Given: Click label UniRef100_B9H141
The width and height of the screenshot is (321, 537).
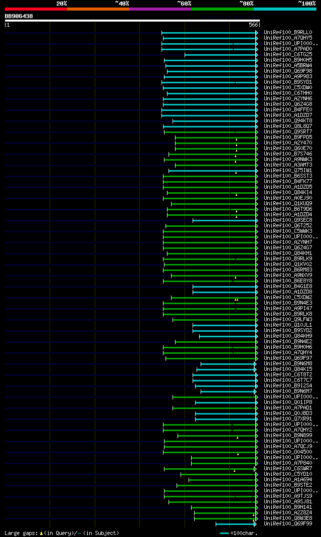Looking at the screenshot, I should (x=288, y=507).
